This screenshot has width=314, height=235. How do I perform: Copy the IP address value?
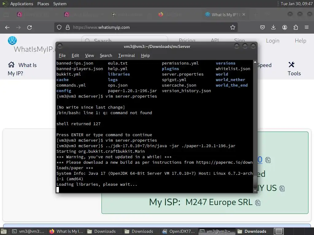click(x=268, y=160)
